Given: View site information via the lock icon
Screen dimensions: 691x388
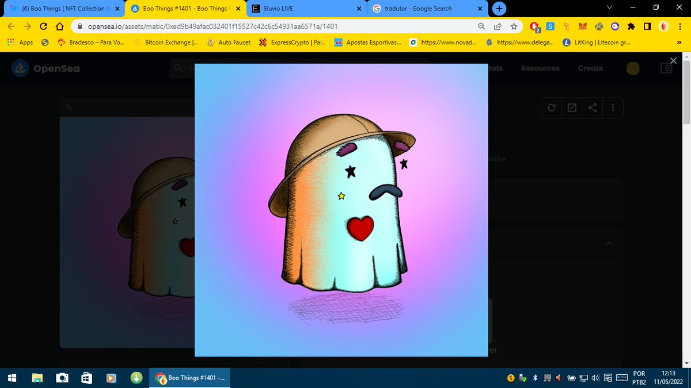Looking at the screenshot, I should tap(79, 26).
